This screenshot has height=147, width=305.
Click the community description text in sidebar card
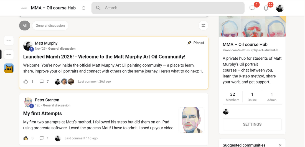tap(252, 70)
